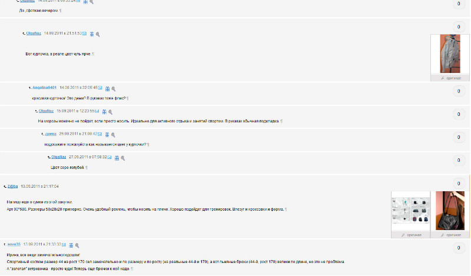471x276 pixels.
Task: Click rating counter on 13.09.2011 21:17:04 comment
Action: [459, 184]
